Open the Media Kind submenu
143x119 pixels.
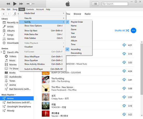pyautogui.click(x=42, y=13)
